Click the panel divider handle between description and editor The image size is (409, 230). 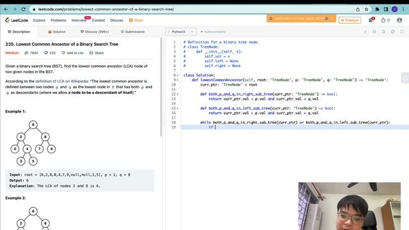[x=164, y=120]
